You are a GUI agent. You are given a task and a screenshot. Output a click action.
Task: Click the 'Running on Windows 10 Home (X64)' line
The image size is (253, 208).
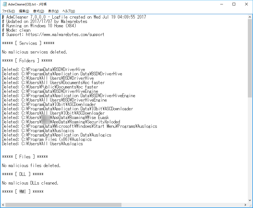click(x=39, y=26)
